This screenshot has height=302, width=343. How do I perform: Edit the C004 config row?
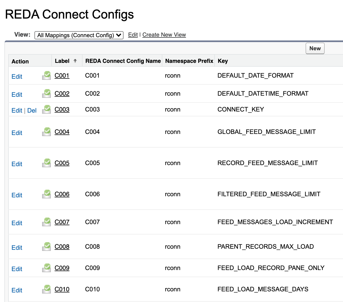click(x=17, y=133)
